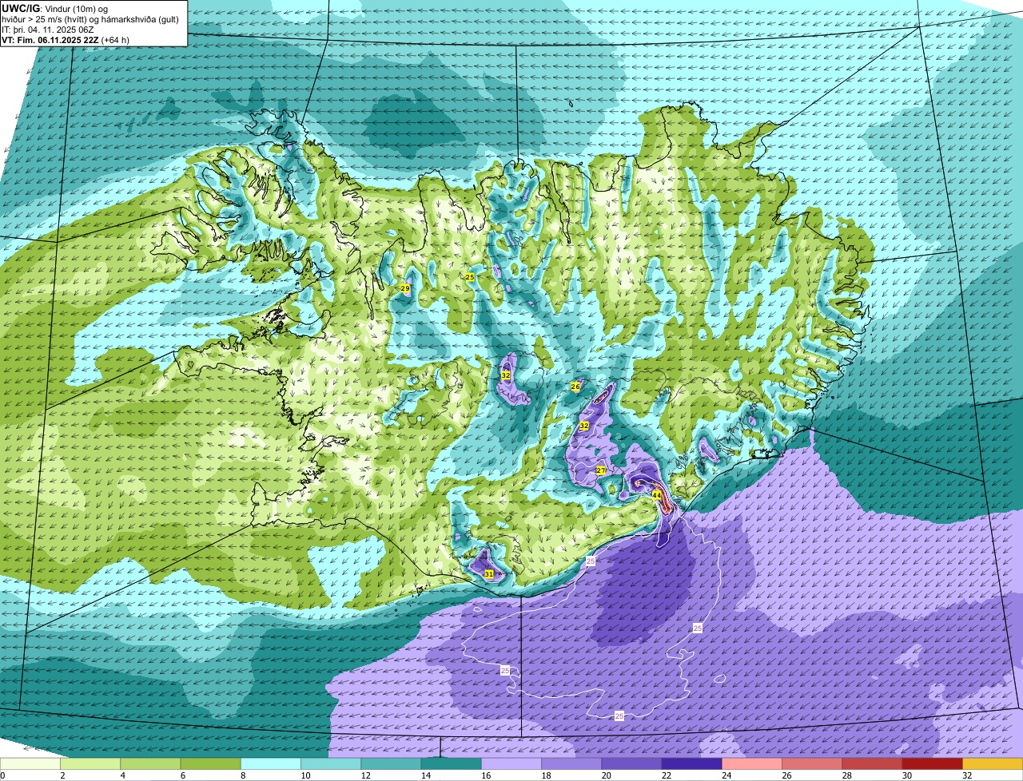Click the purple 18–20 m/s legend swatch
This screenshot has height=781, width=1023.
(571, 764)
